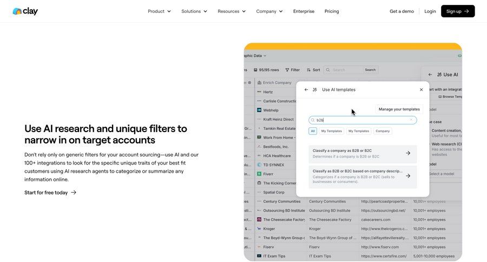Click arrow on Classify a company as B2B or B2C
The image size is (487, 262).
pyautogui.click(x=408, y=153)
